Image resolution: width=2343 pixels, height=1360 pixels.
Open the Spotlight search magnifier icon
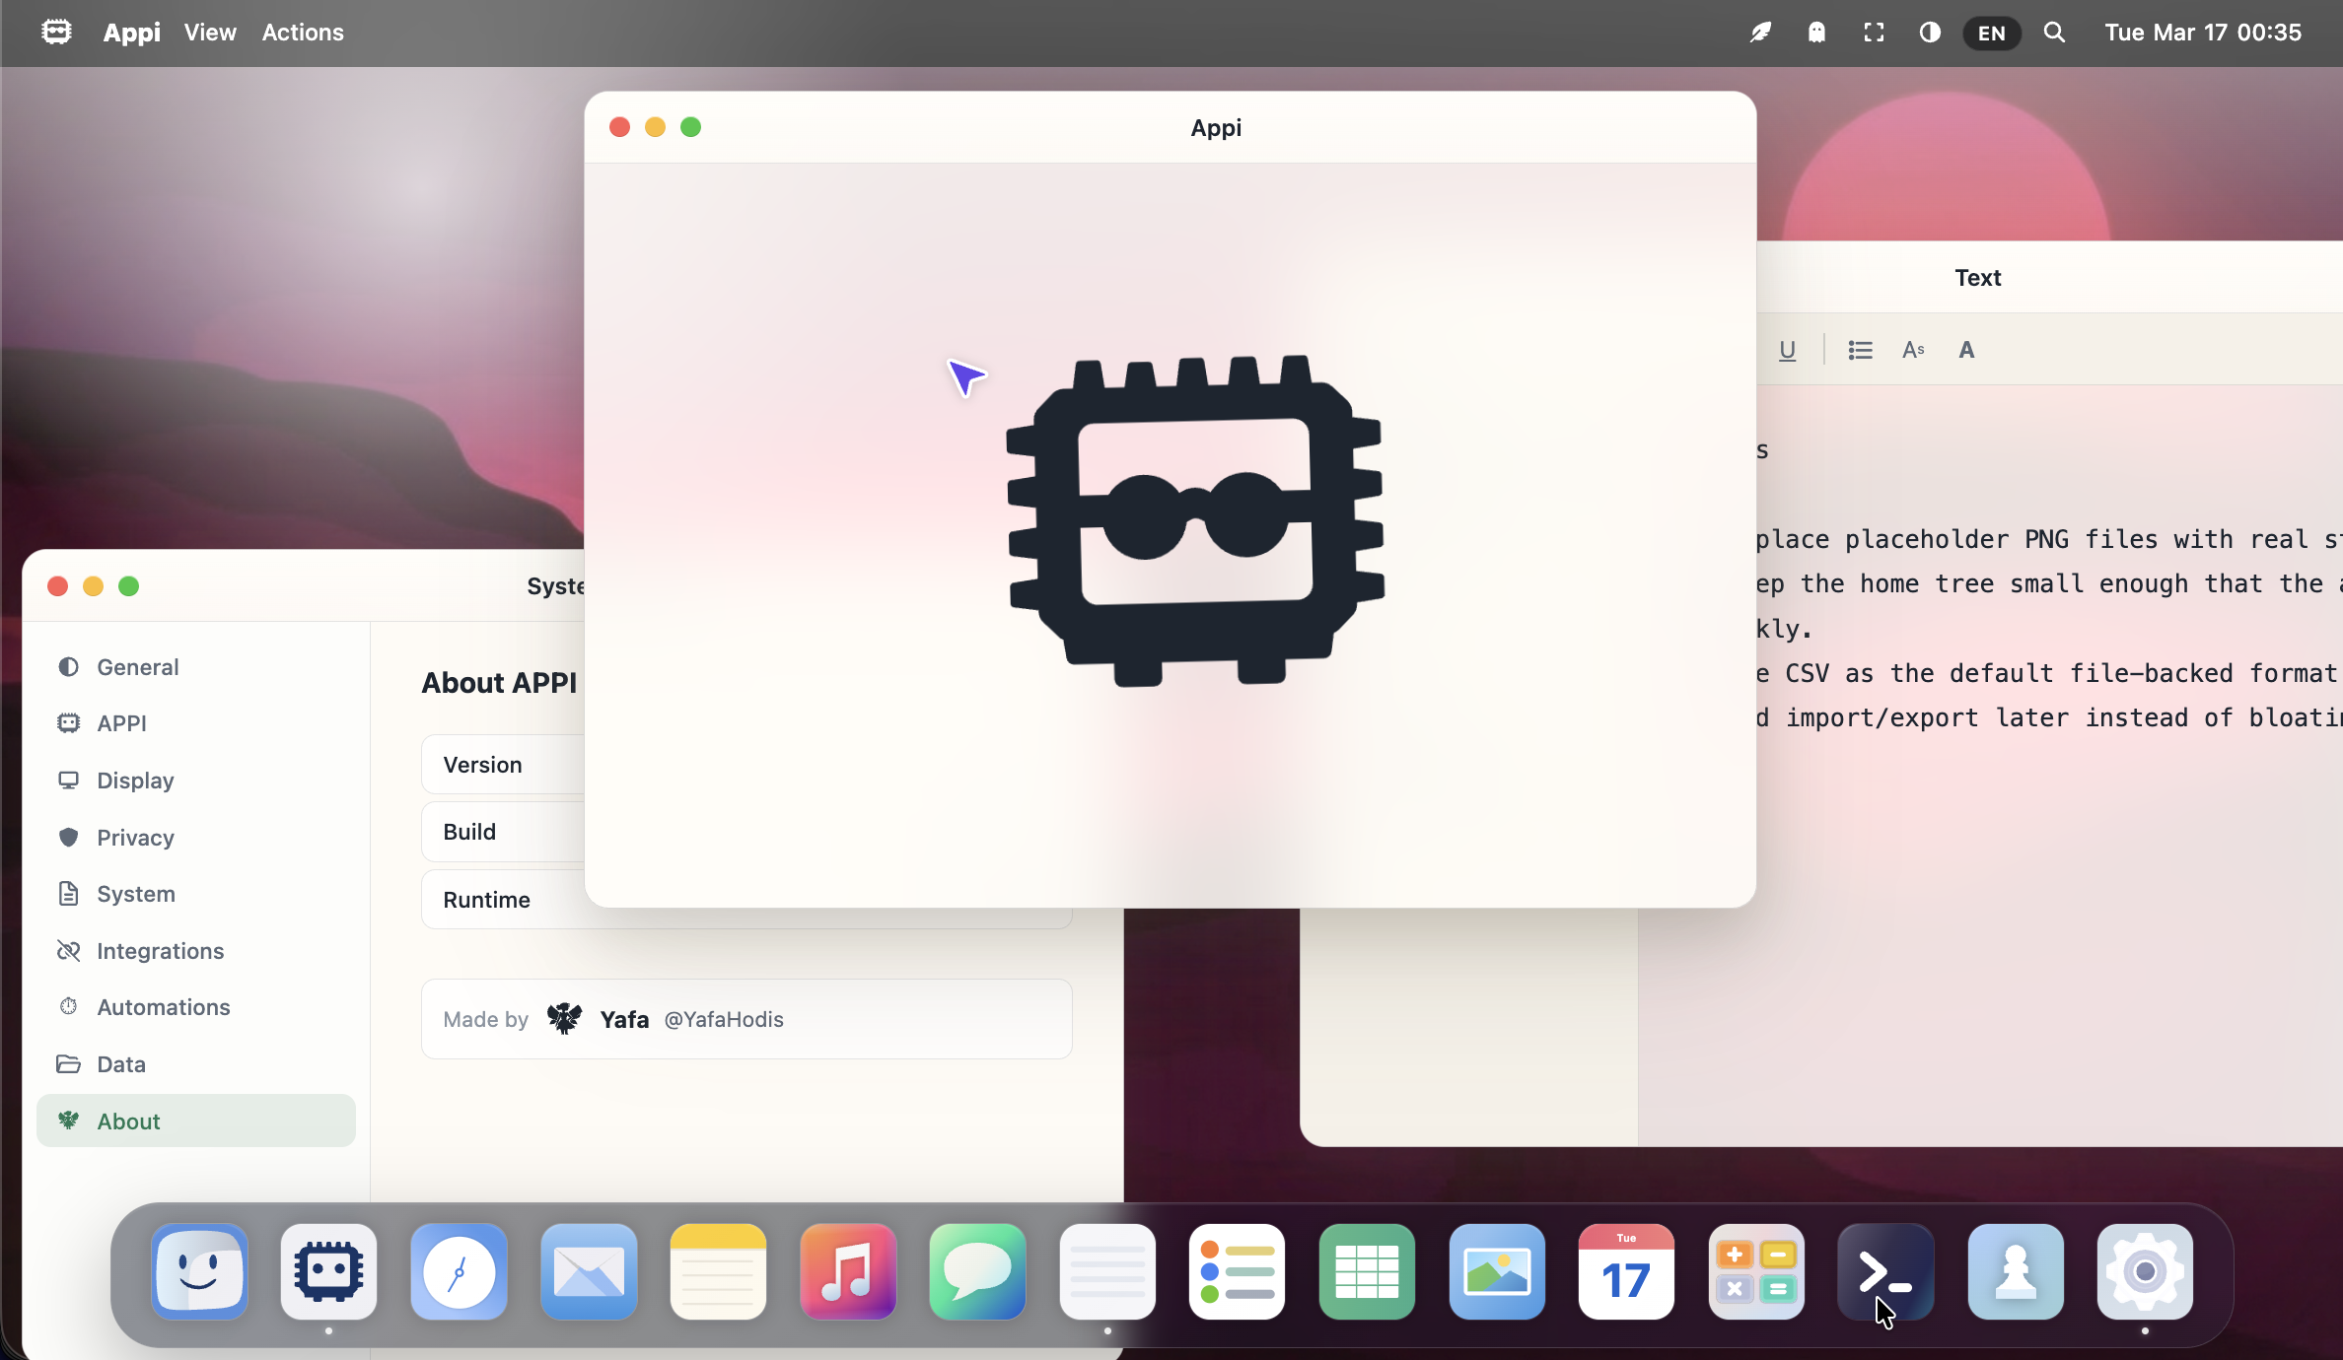tap(2054, 33)
